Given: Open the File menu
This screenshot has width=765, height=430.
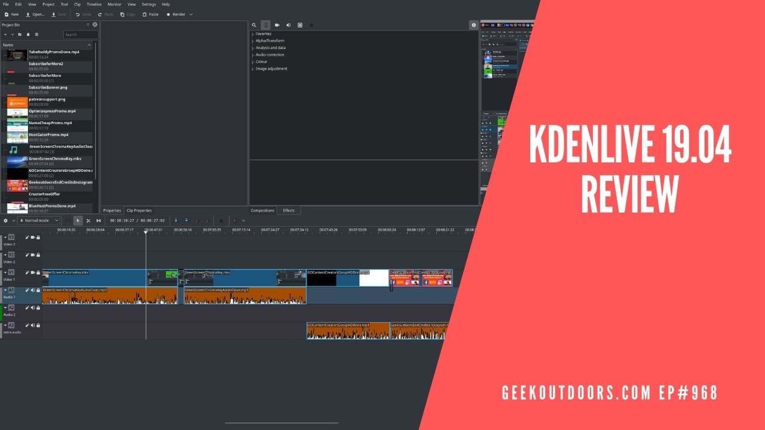Looking at the screenshot, I should [6, 4].
